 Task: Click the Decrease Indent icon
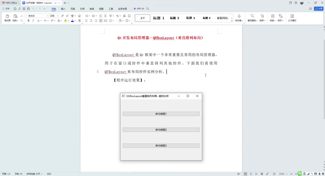101,16
